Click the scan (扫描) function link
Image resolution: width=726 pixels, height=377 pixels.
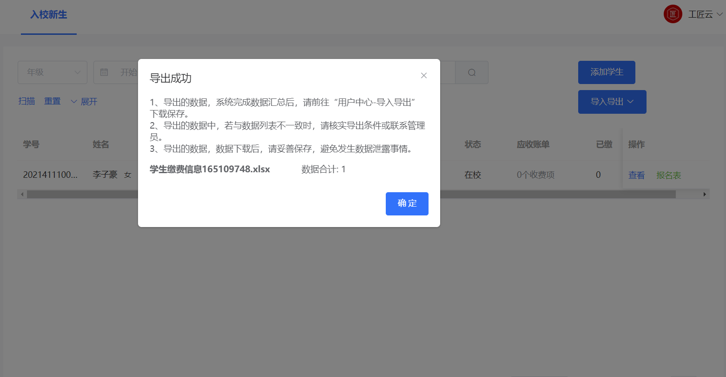[x=26, y=101]
